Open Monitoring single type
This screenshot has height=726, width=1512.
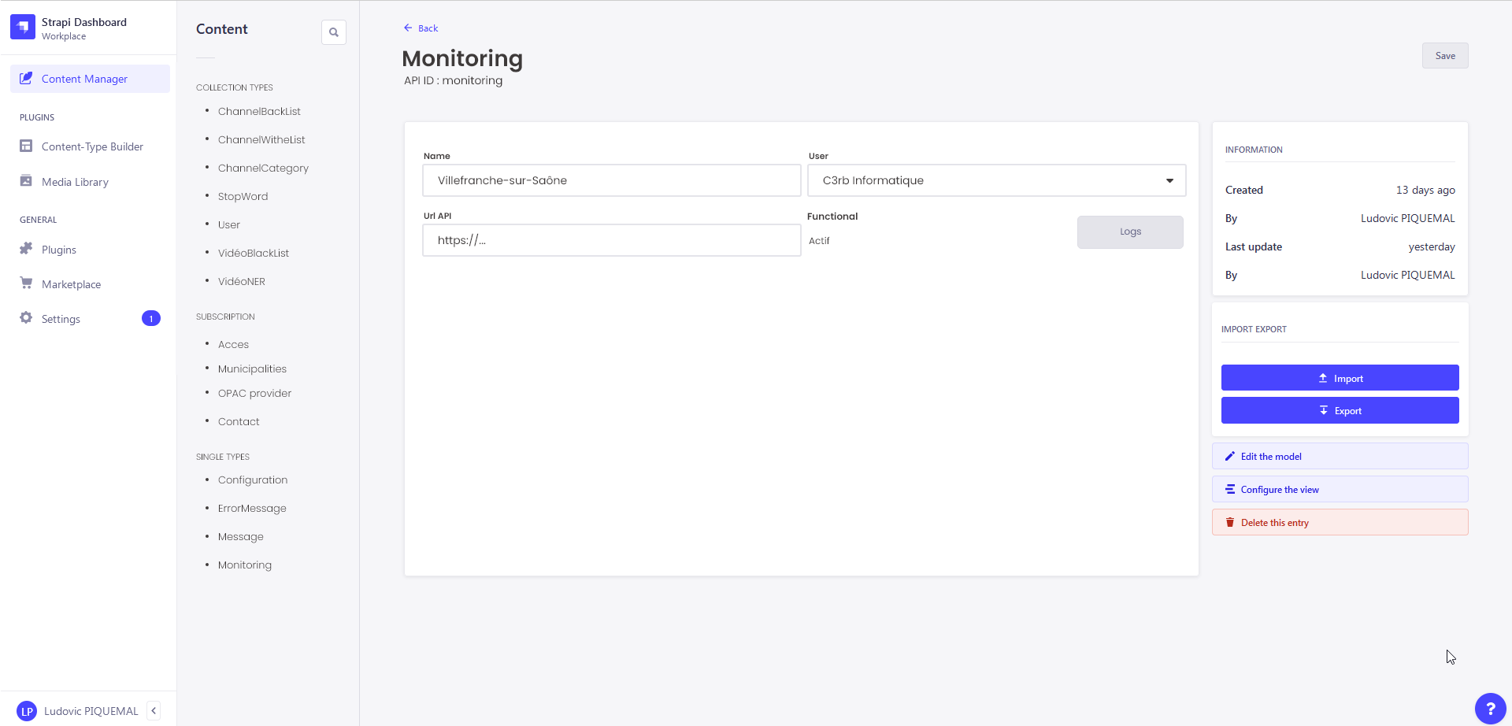(x=245, y=565)
